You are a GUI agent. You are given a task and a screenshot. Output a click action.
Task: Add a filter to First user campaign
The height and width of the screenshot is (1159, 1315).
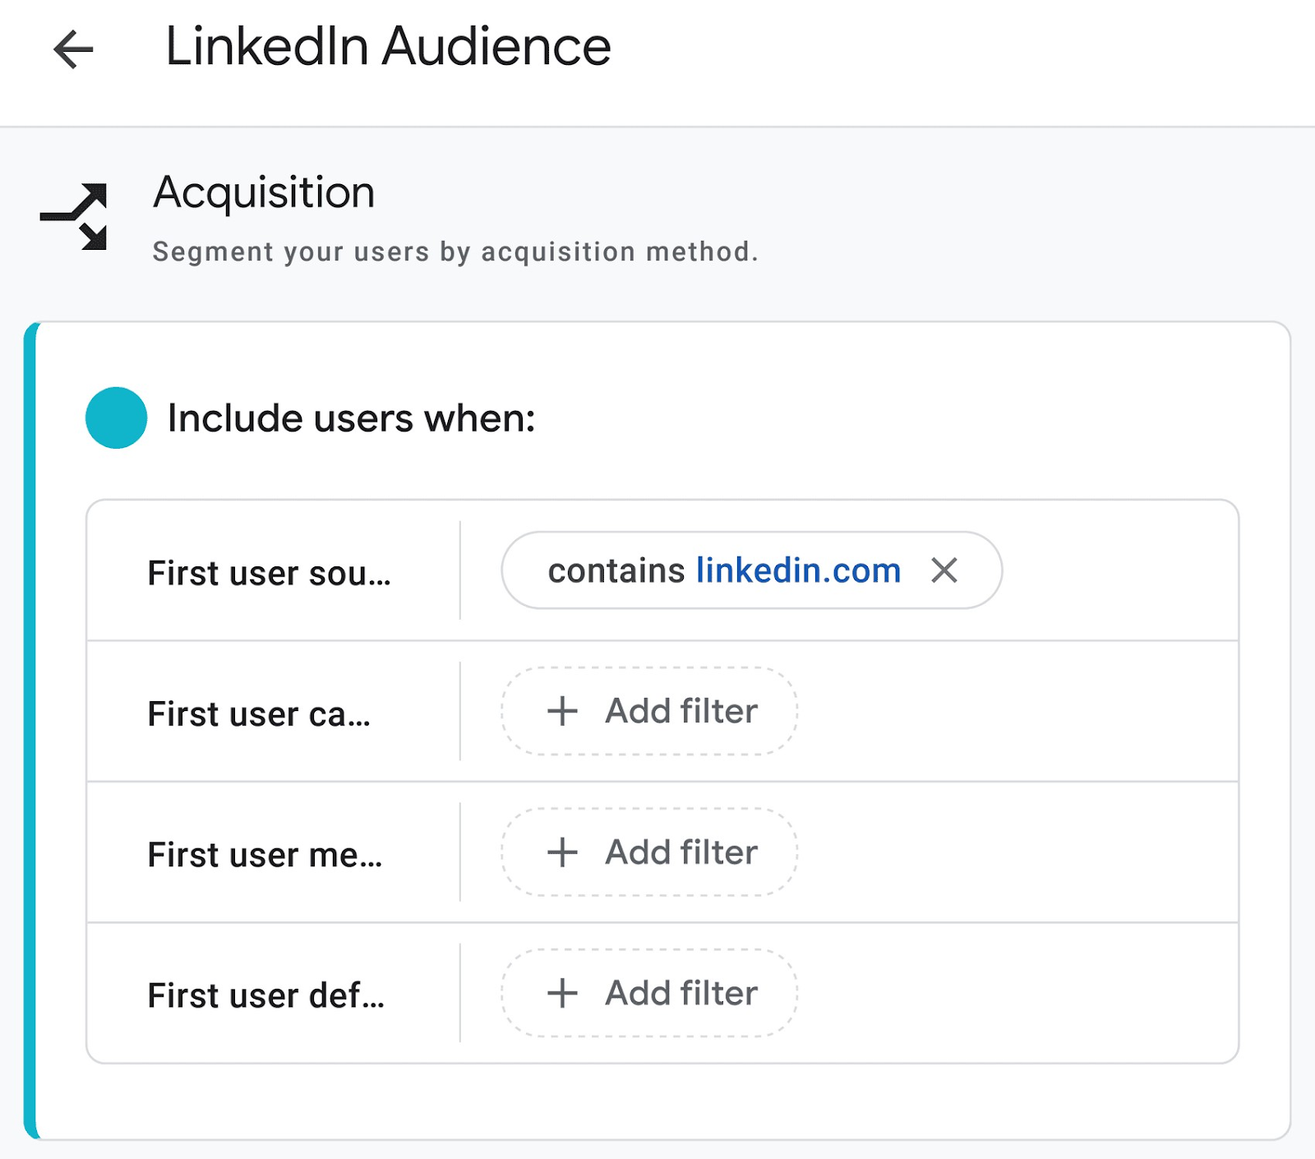[648, 711]
